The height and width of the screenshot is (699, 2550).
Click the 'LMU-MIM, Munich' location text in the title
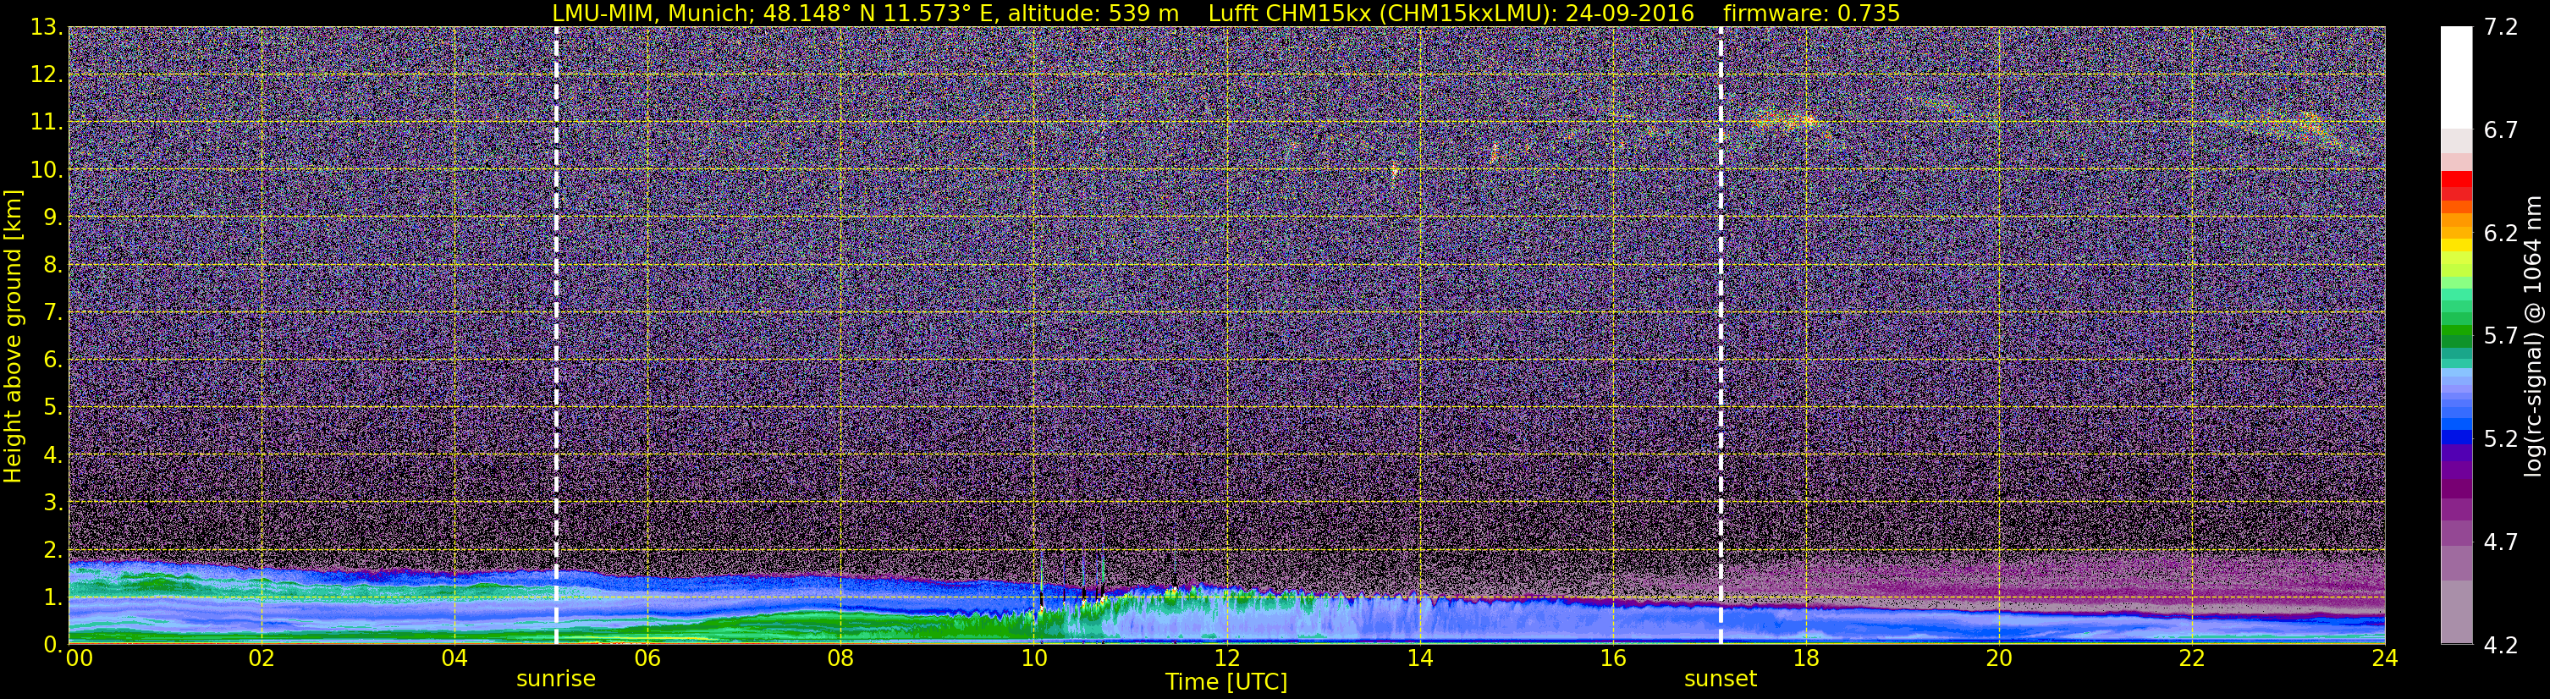coord(650,13)
